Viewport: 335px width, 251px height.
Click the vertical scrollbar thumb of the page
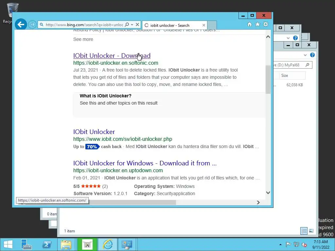tap(268, 79)
